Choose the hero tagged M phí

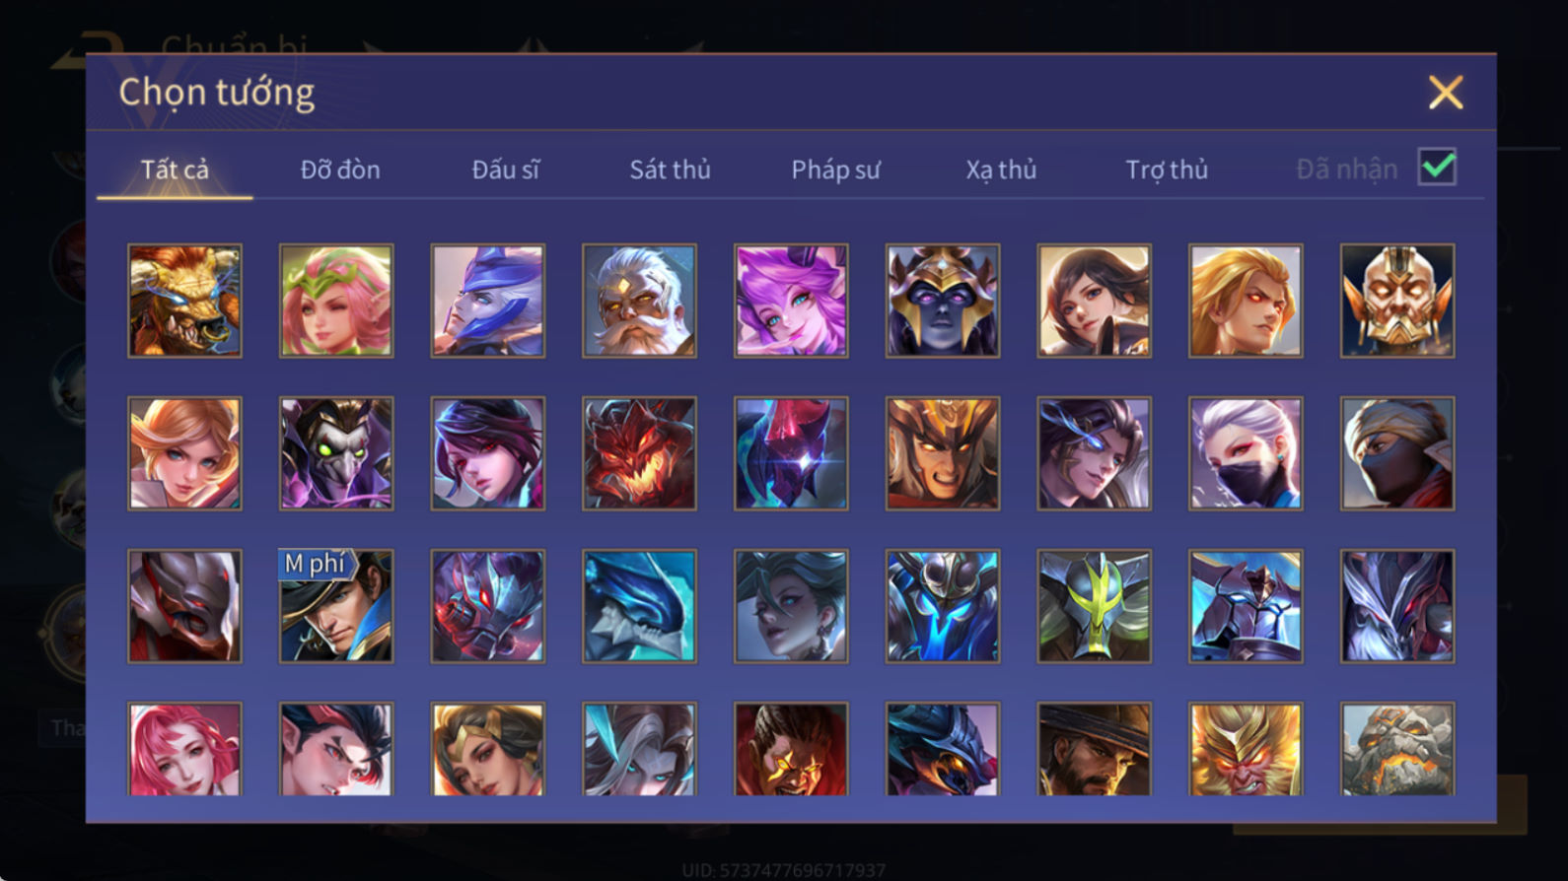point(336,606)
